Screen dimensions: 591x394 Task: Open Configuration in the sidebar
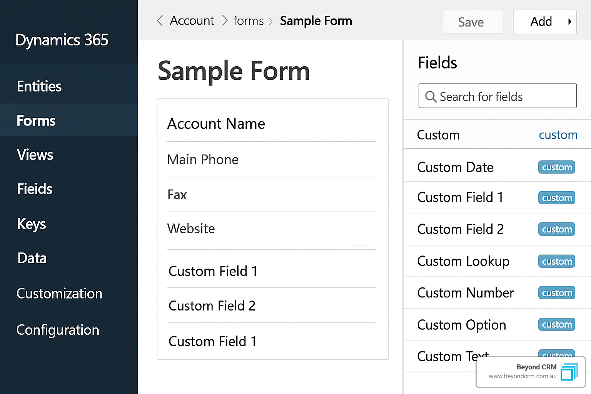58,330
